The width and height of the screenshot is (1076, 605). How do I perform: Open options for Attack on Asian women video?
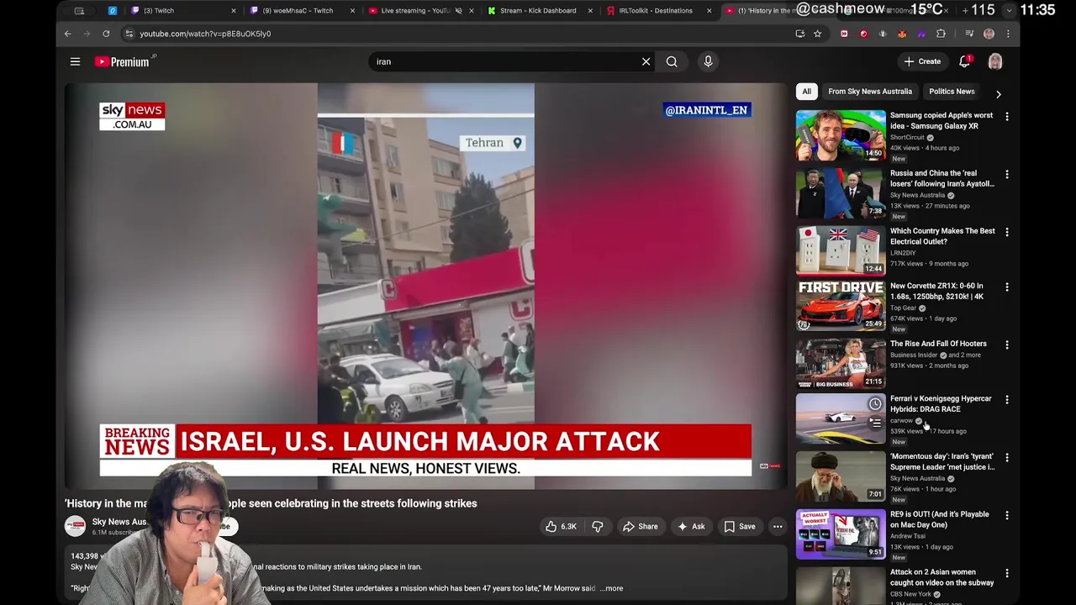[x=1006, y=574]
